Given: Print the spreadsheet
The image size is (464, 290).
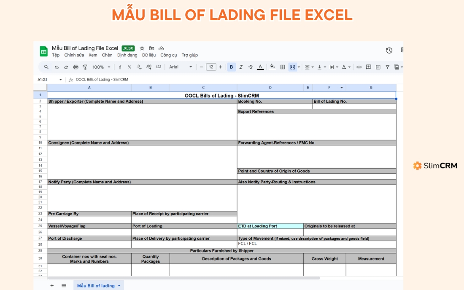Looking at the screenshot, I should click(76, 67).
